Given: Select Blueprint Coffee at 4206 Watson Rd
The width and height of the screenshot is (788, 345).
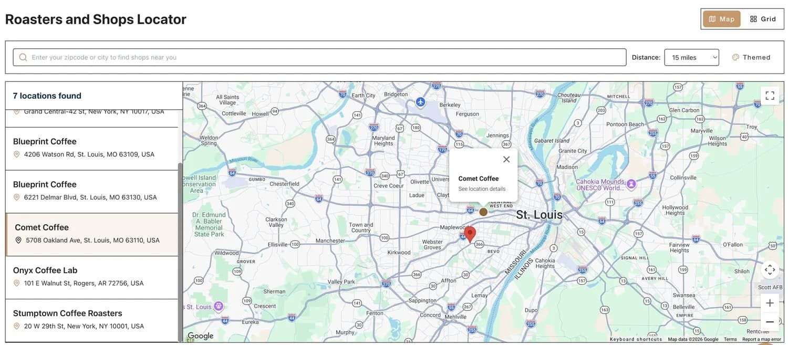Looking at the screenshot, I should [x=91, y=149].
